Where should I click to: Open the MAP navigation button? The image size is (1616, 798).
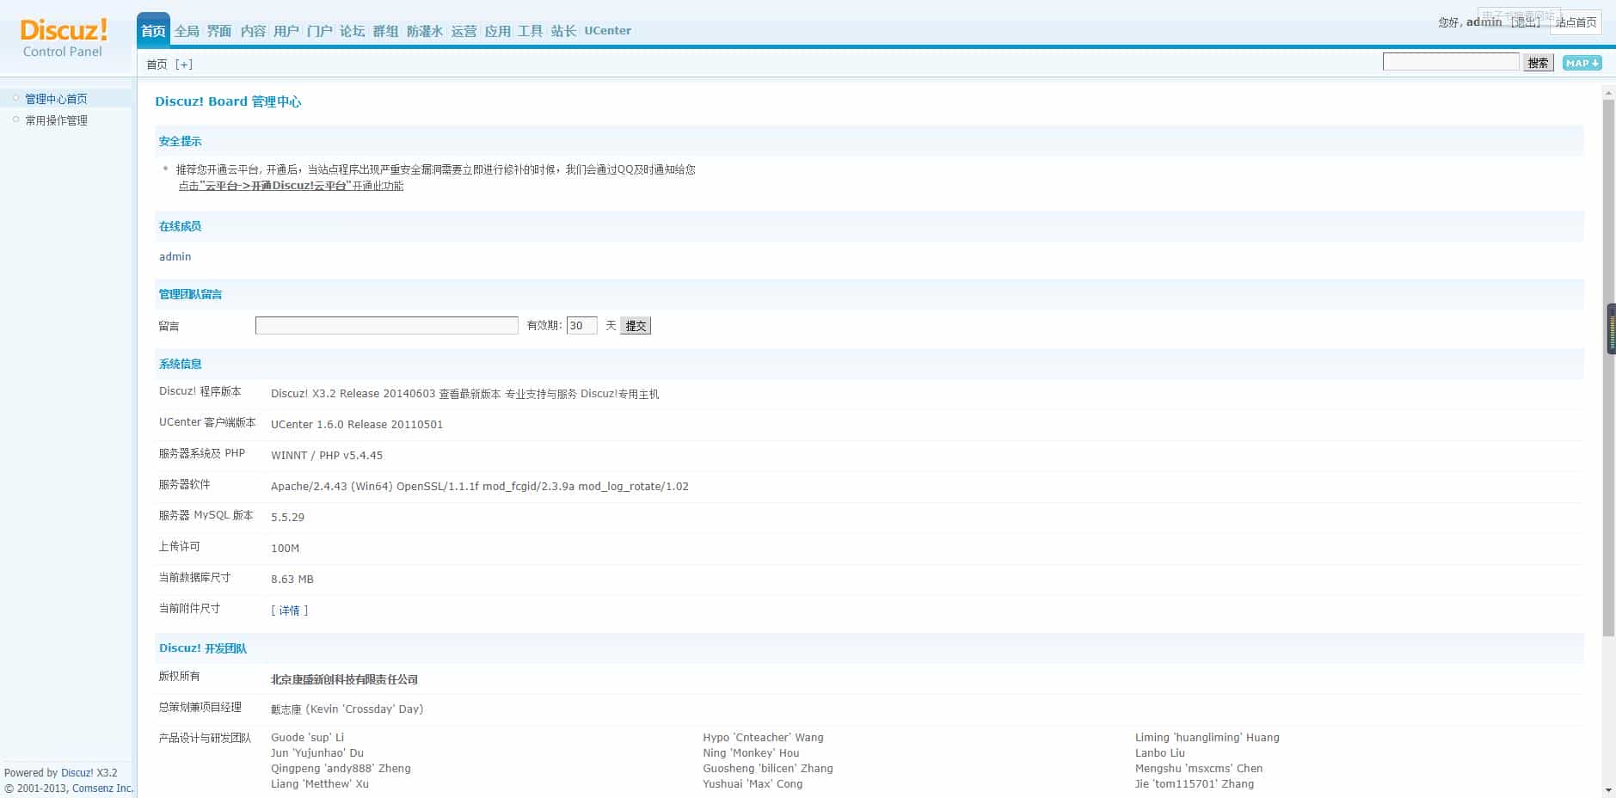click(1582, 63)
